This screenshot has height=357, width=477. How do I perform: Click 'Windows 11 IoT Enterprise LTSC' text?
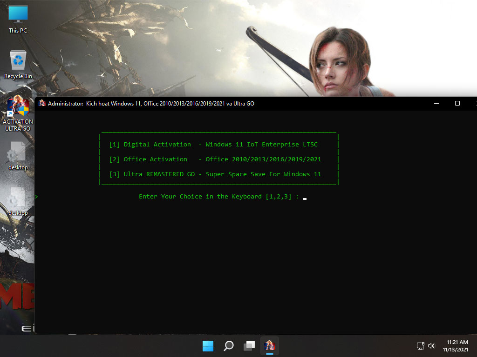[262, 145]
